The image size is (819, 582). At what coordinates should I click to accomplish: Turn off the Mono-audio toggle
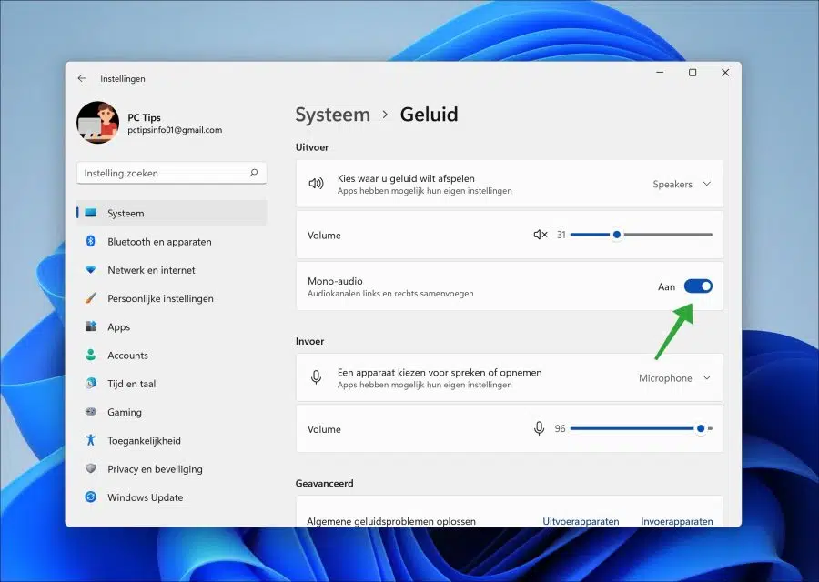click(698, 286)
